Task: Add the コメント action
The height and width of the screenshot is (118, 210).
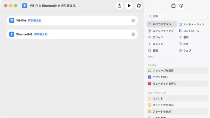Action: [x=177, y=98]
